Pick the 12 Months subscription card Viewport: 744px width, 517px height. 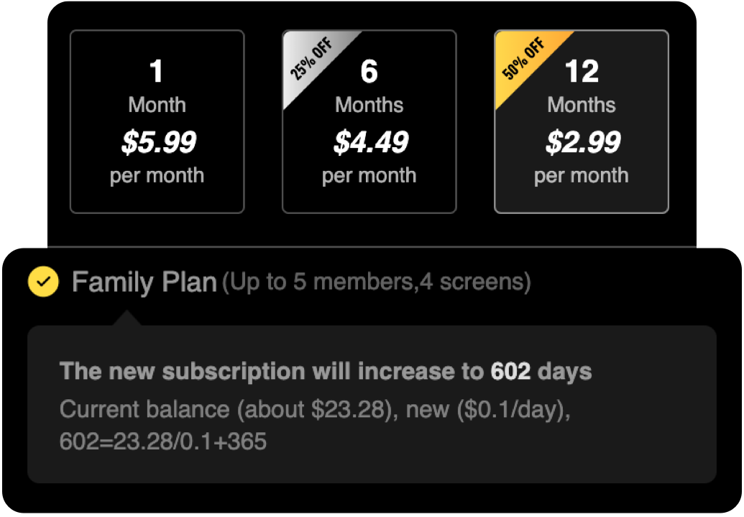[x=581, y=121]
